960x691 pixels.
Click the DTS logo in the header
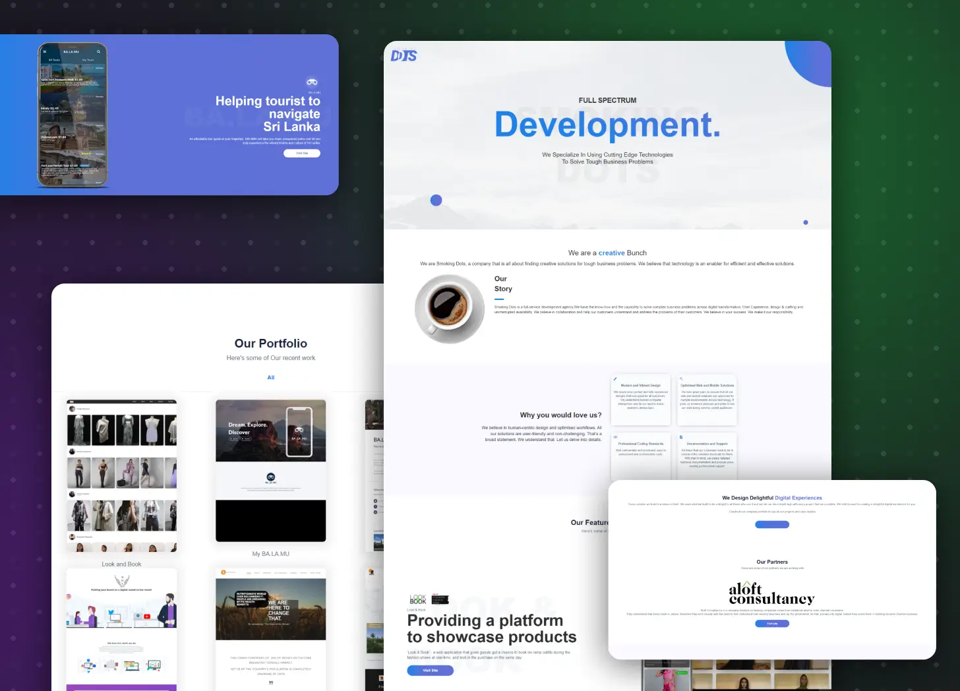tap(404, 56)
